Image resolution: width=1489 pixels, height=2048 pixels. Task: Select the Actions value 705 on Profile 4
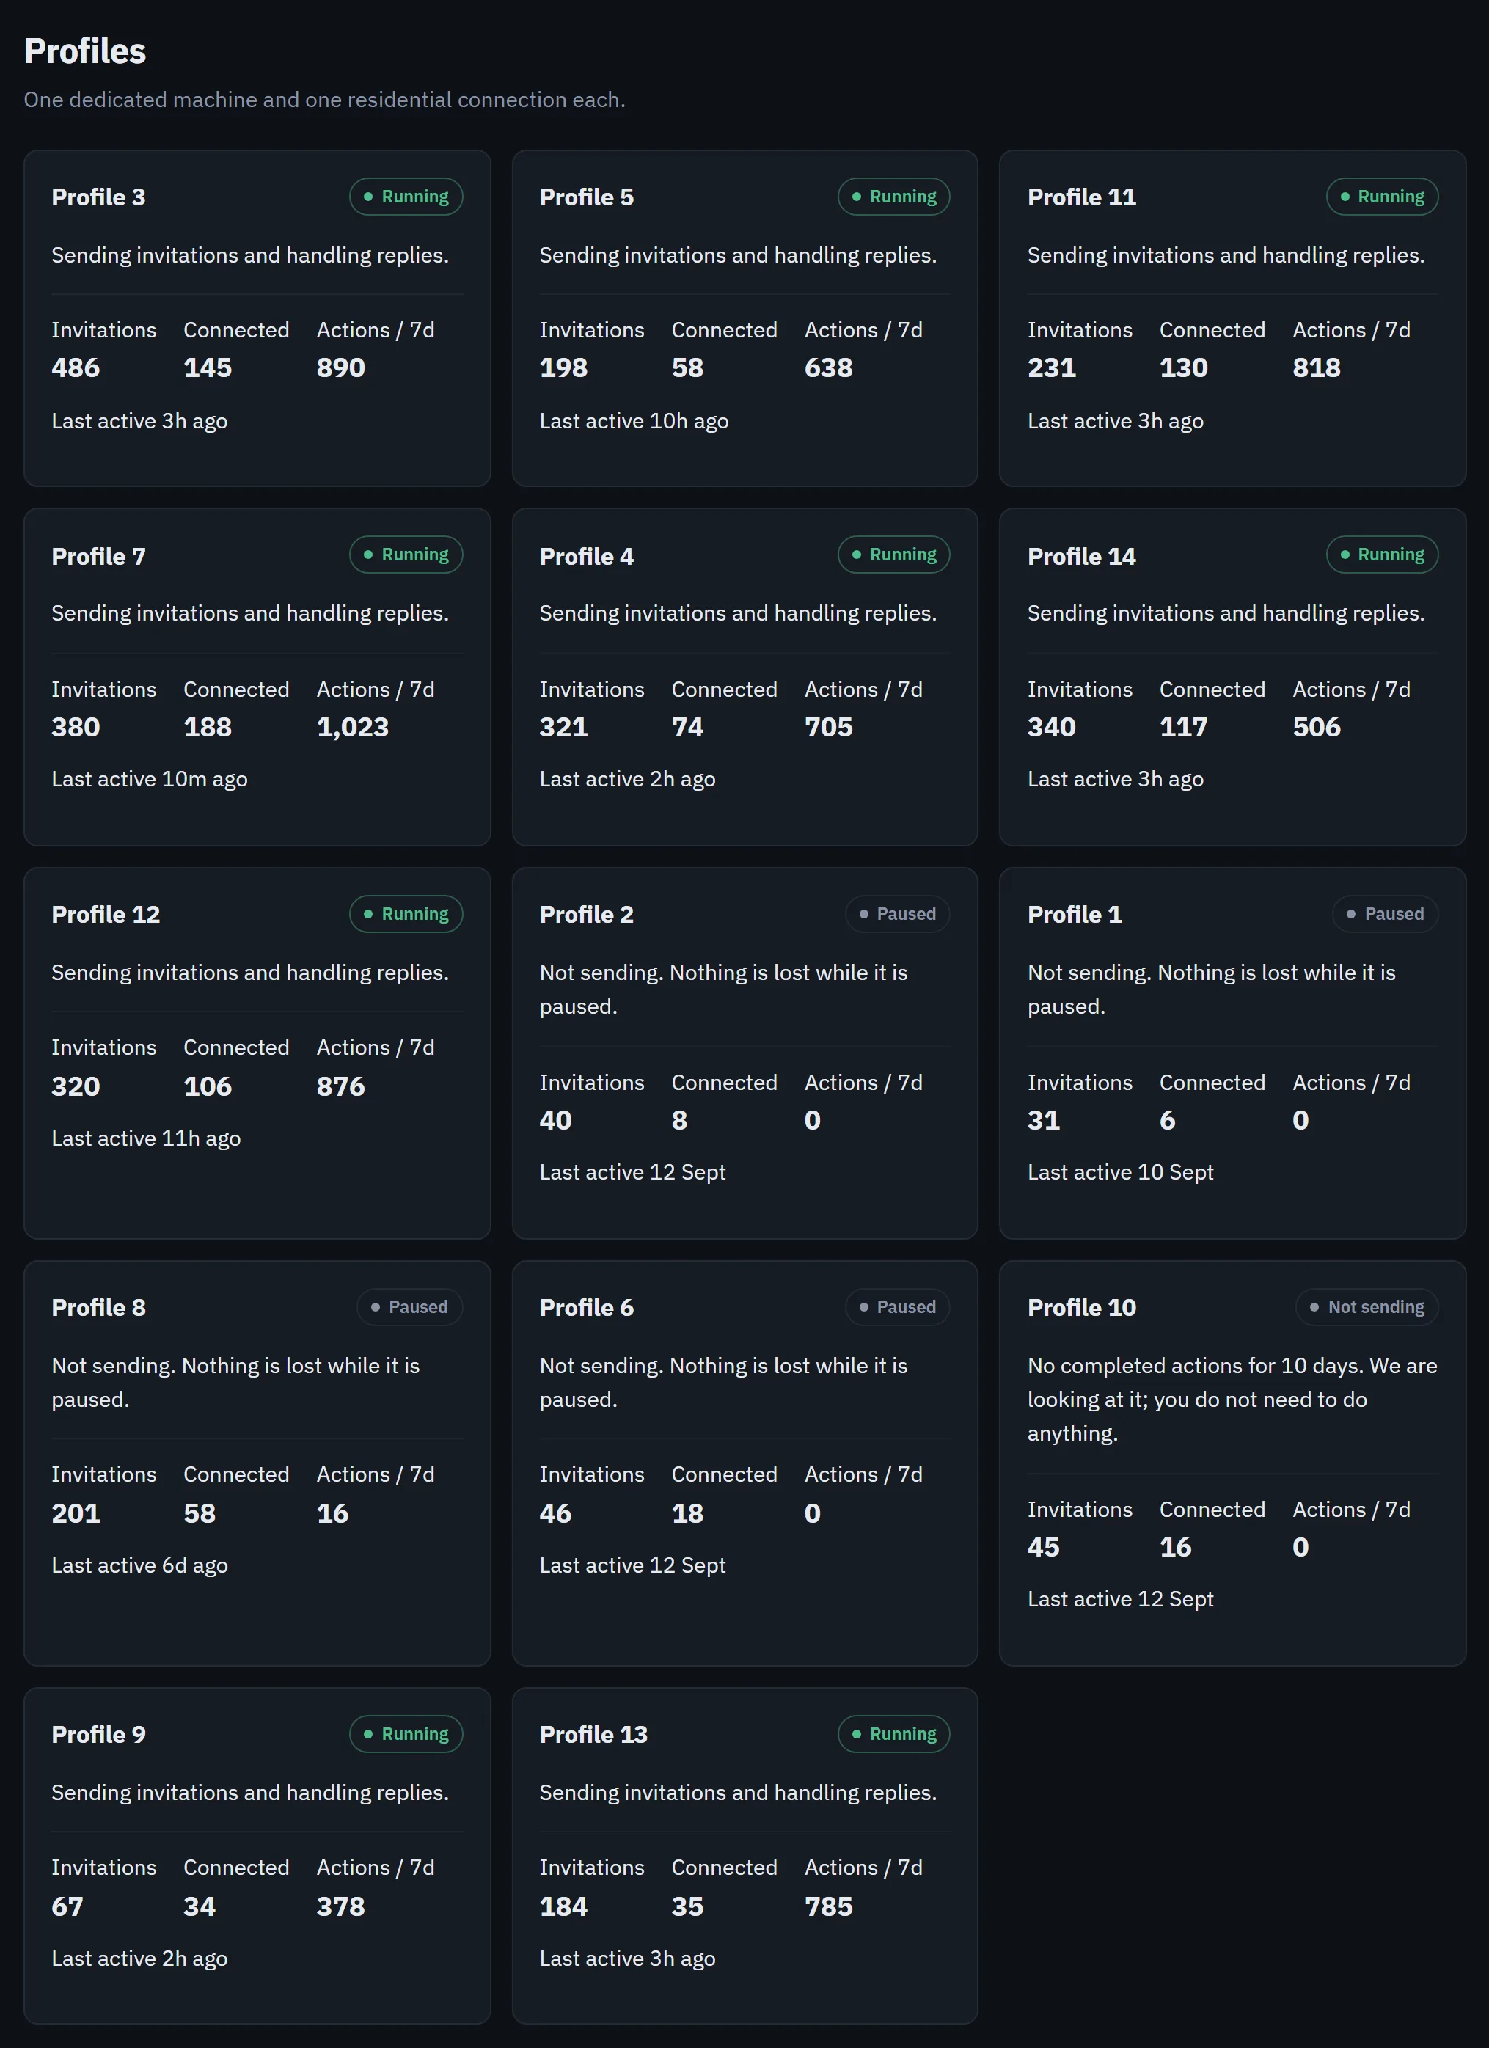pos(829,728)
